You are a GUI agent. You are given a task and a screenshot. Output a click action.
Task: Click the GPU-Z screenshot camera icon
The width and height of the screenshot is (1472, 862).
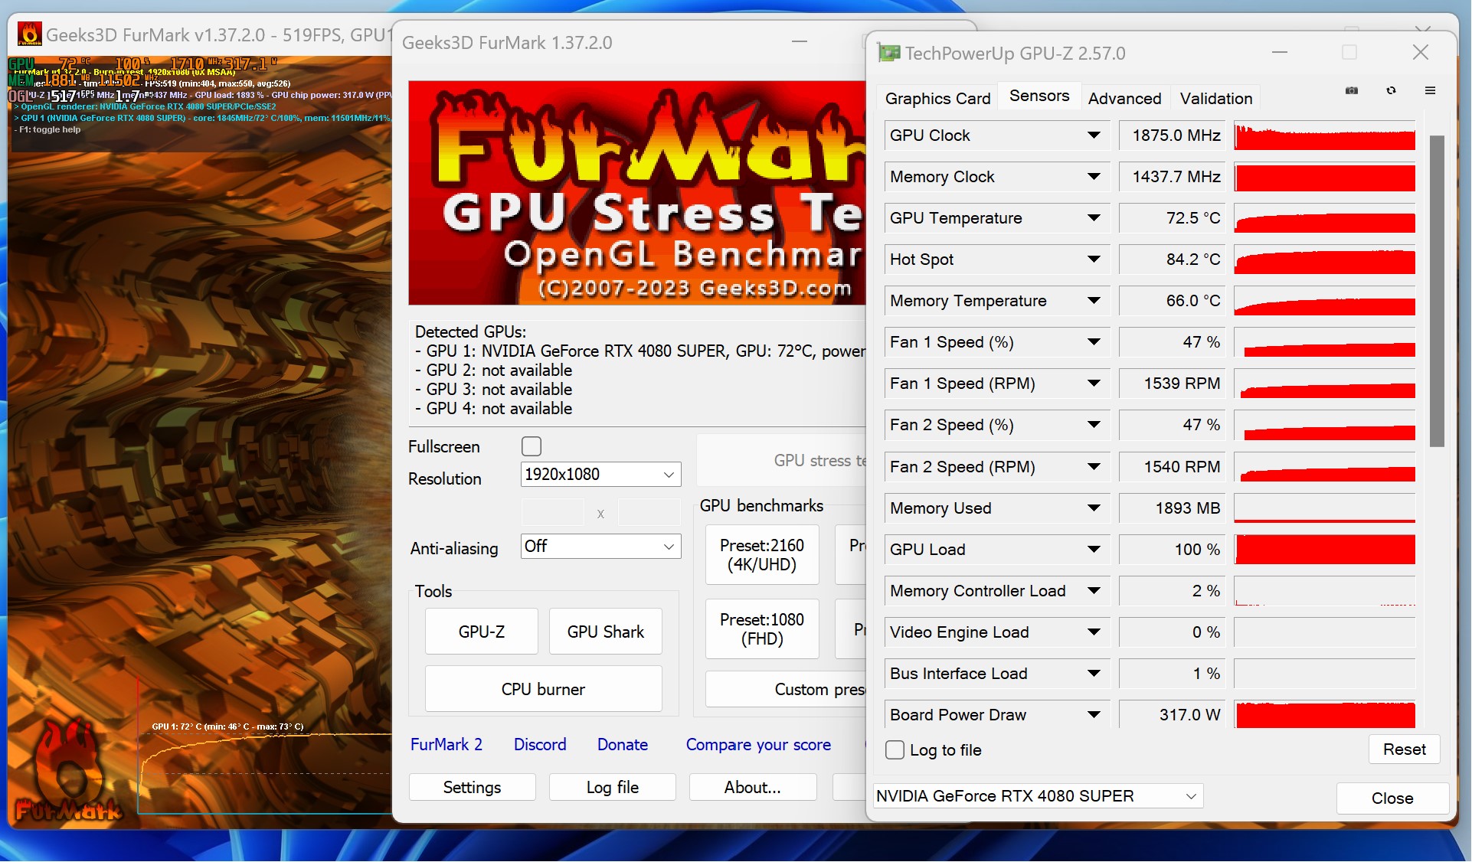tap(1352, 91)
